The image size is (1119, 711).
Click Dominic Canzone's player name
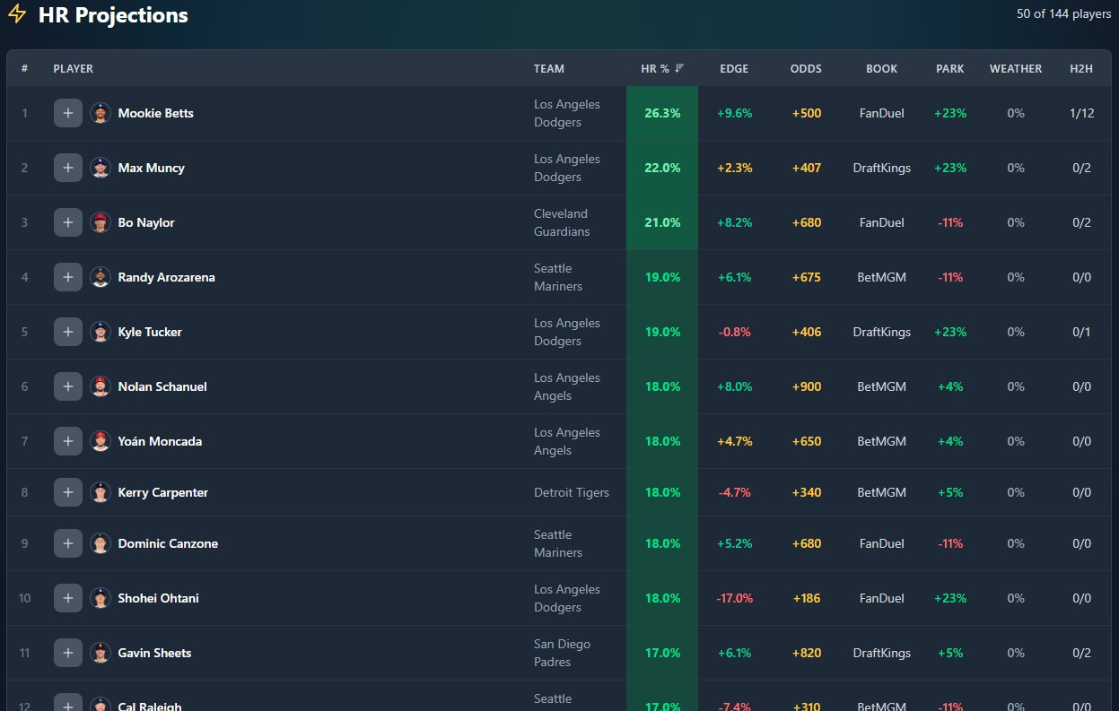pyautogui.click(x=168, y=543)
